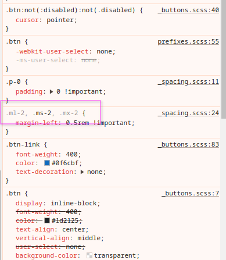The width and height of the screenshot is (226, 260).
Task: Click the -webkit-user-select property name
Action: 52,51
